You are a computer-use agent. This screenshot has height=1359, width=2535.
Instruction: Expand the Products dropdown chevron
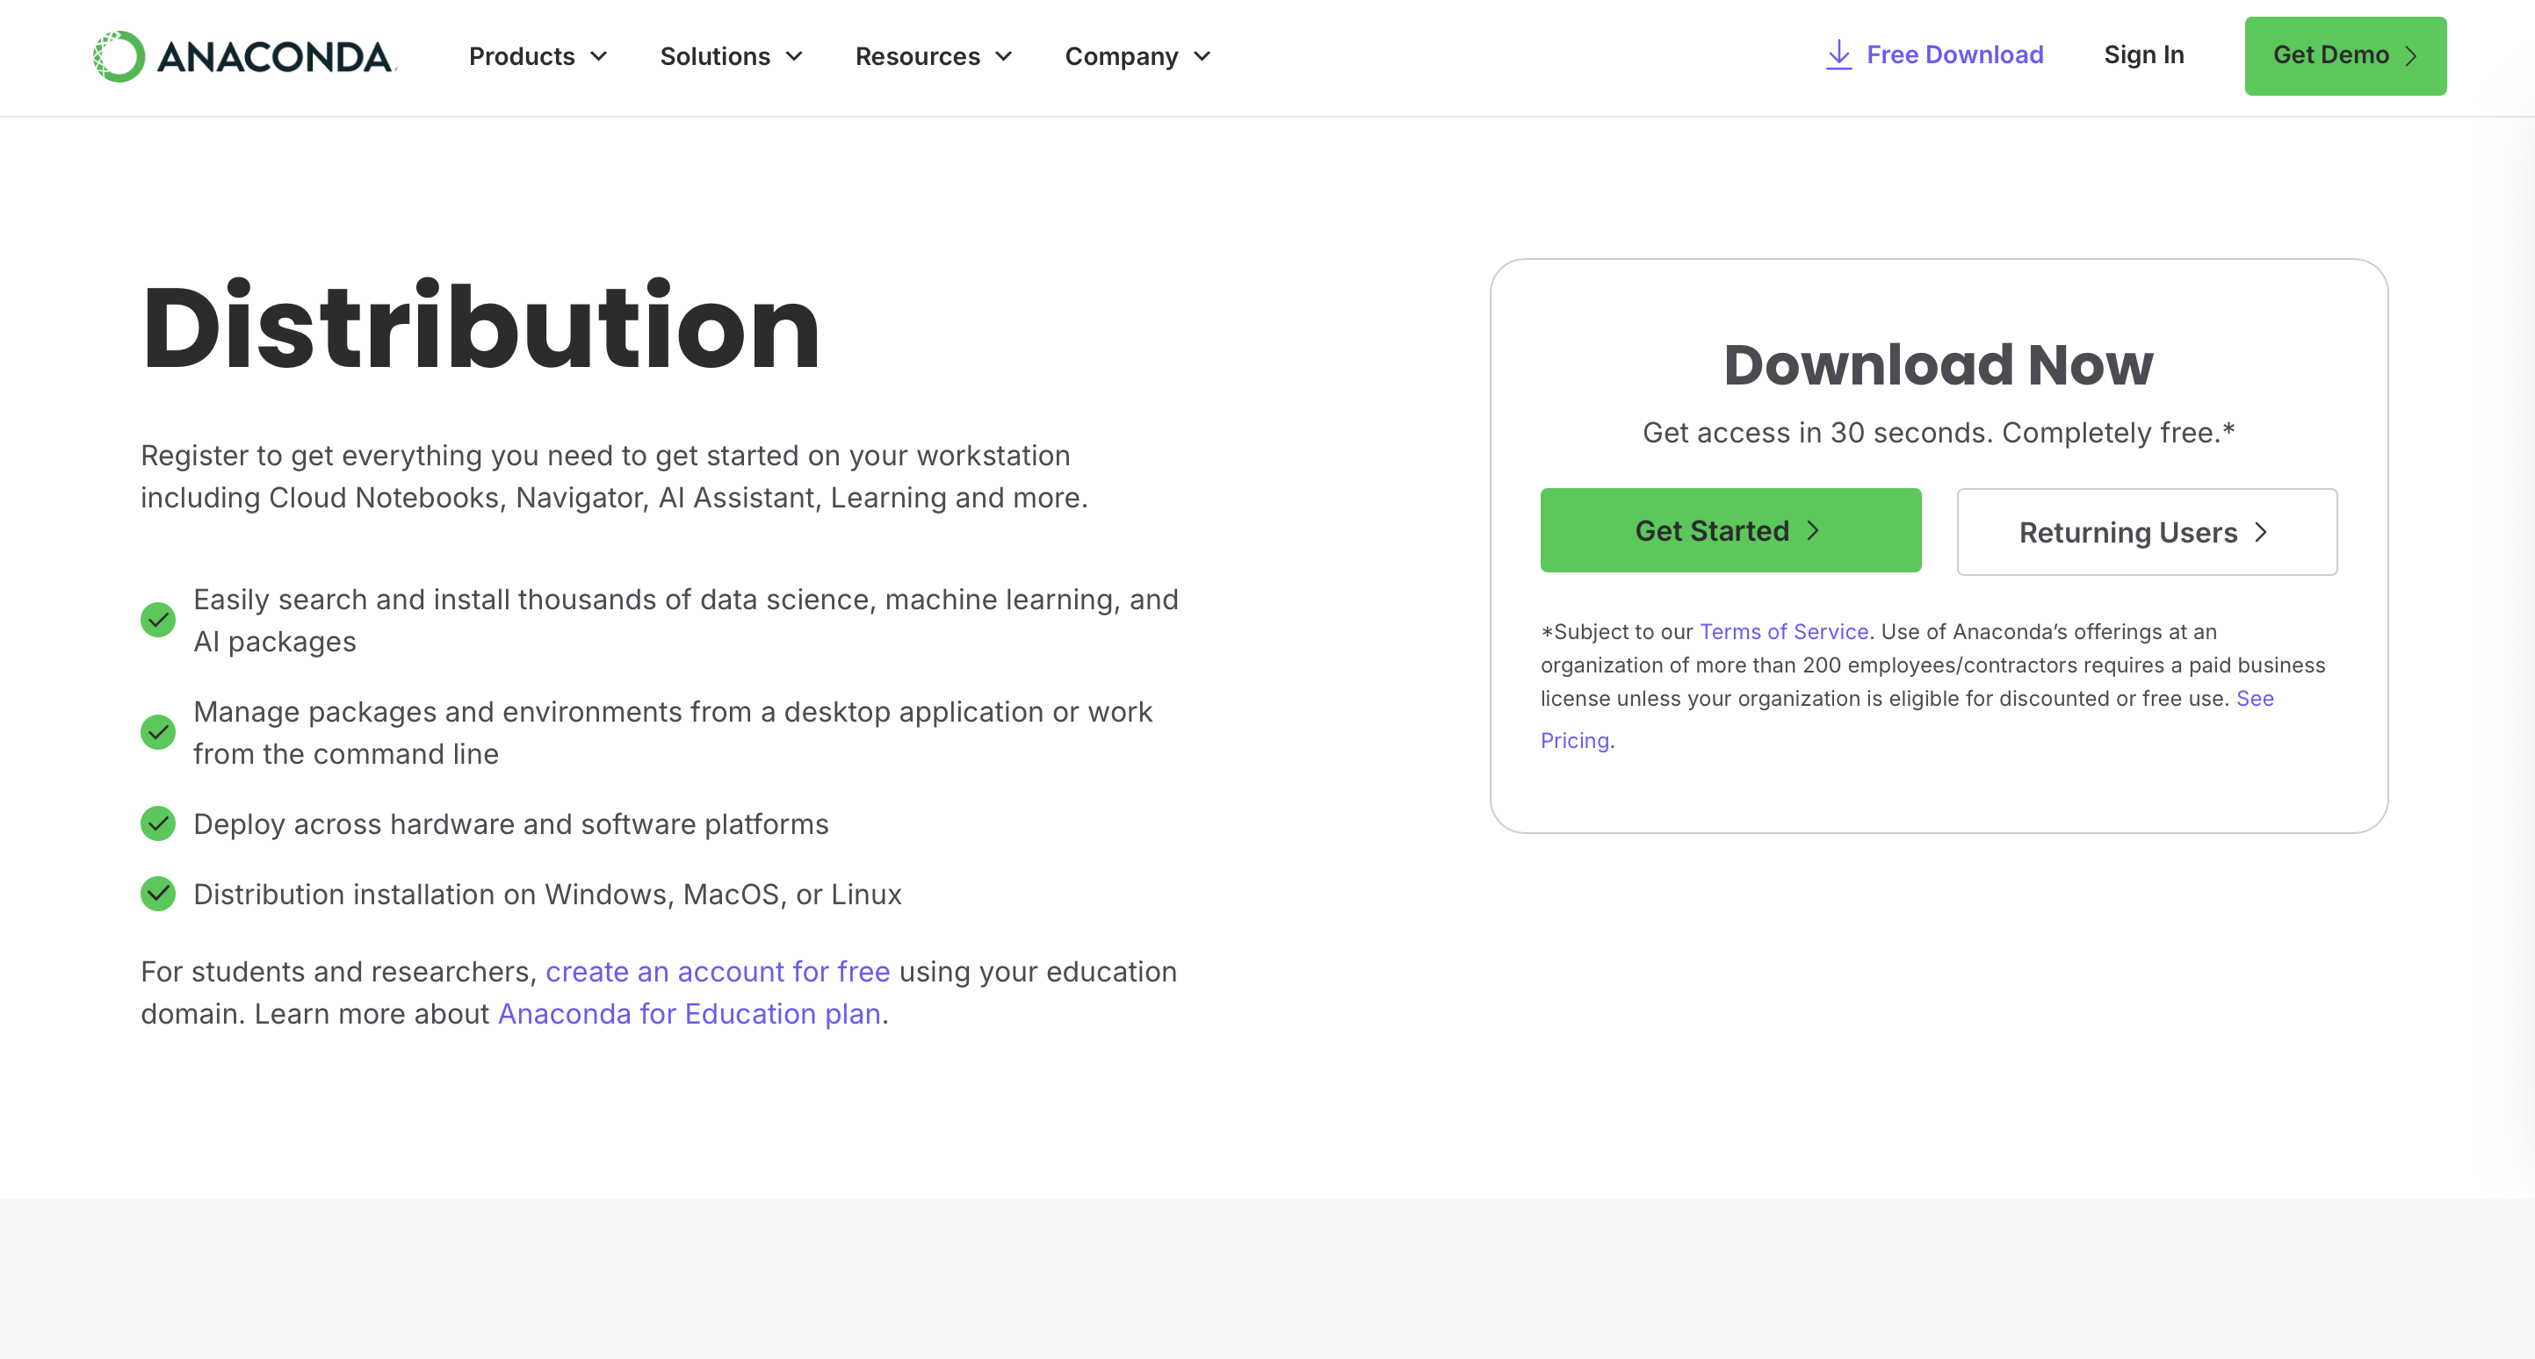coord(598,57)
